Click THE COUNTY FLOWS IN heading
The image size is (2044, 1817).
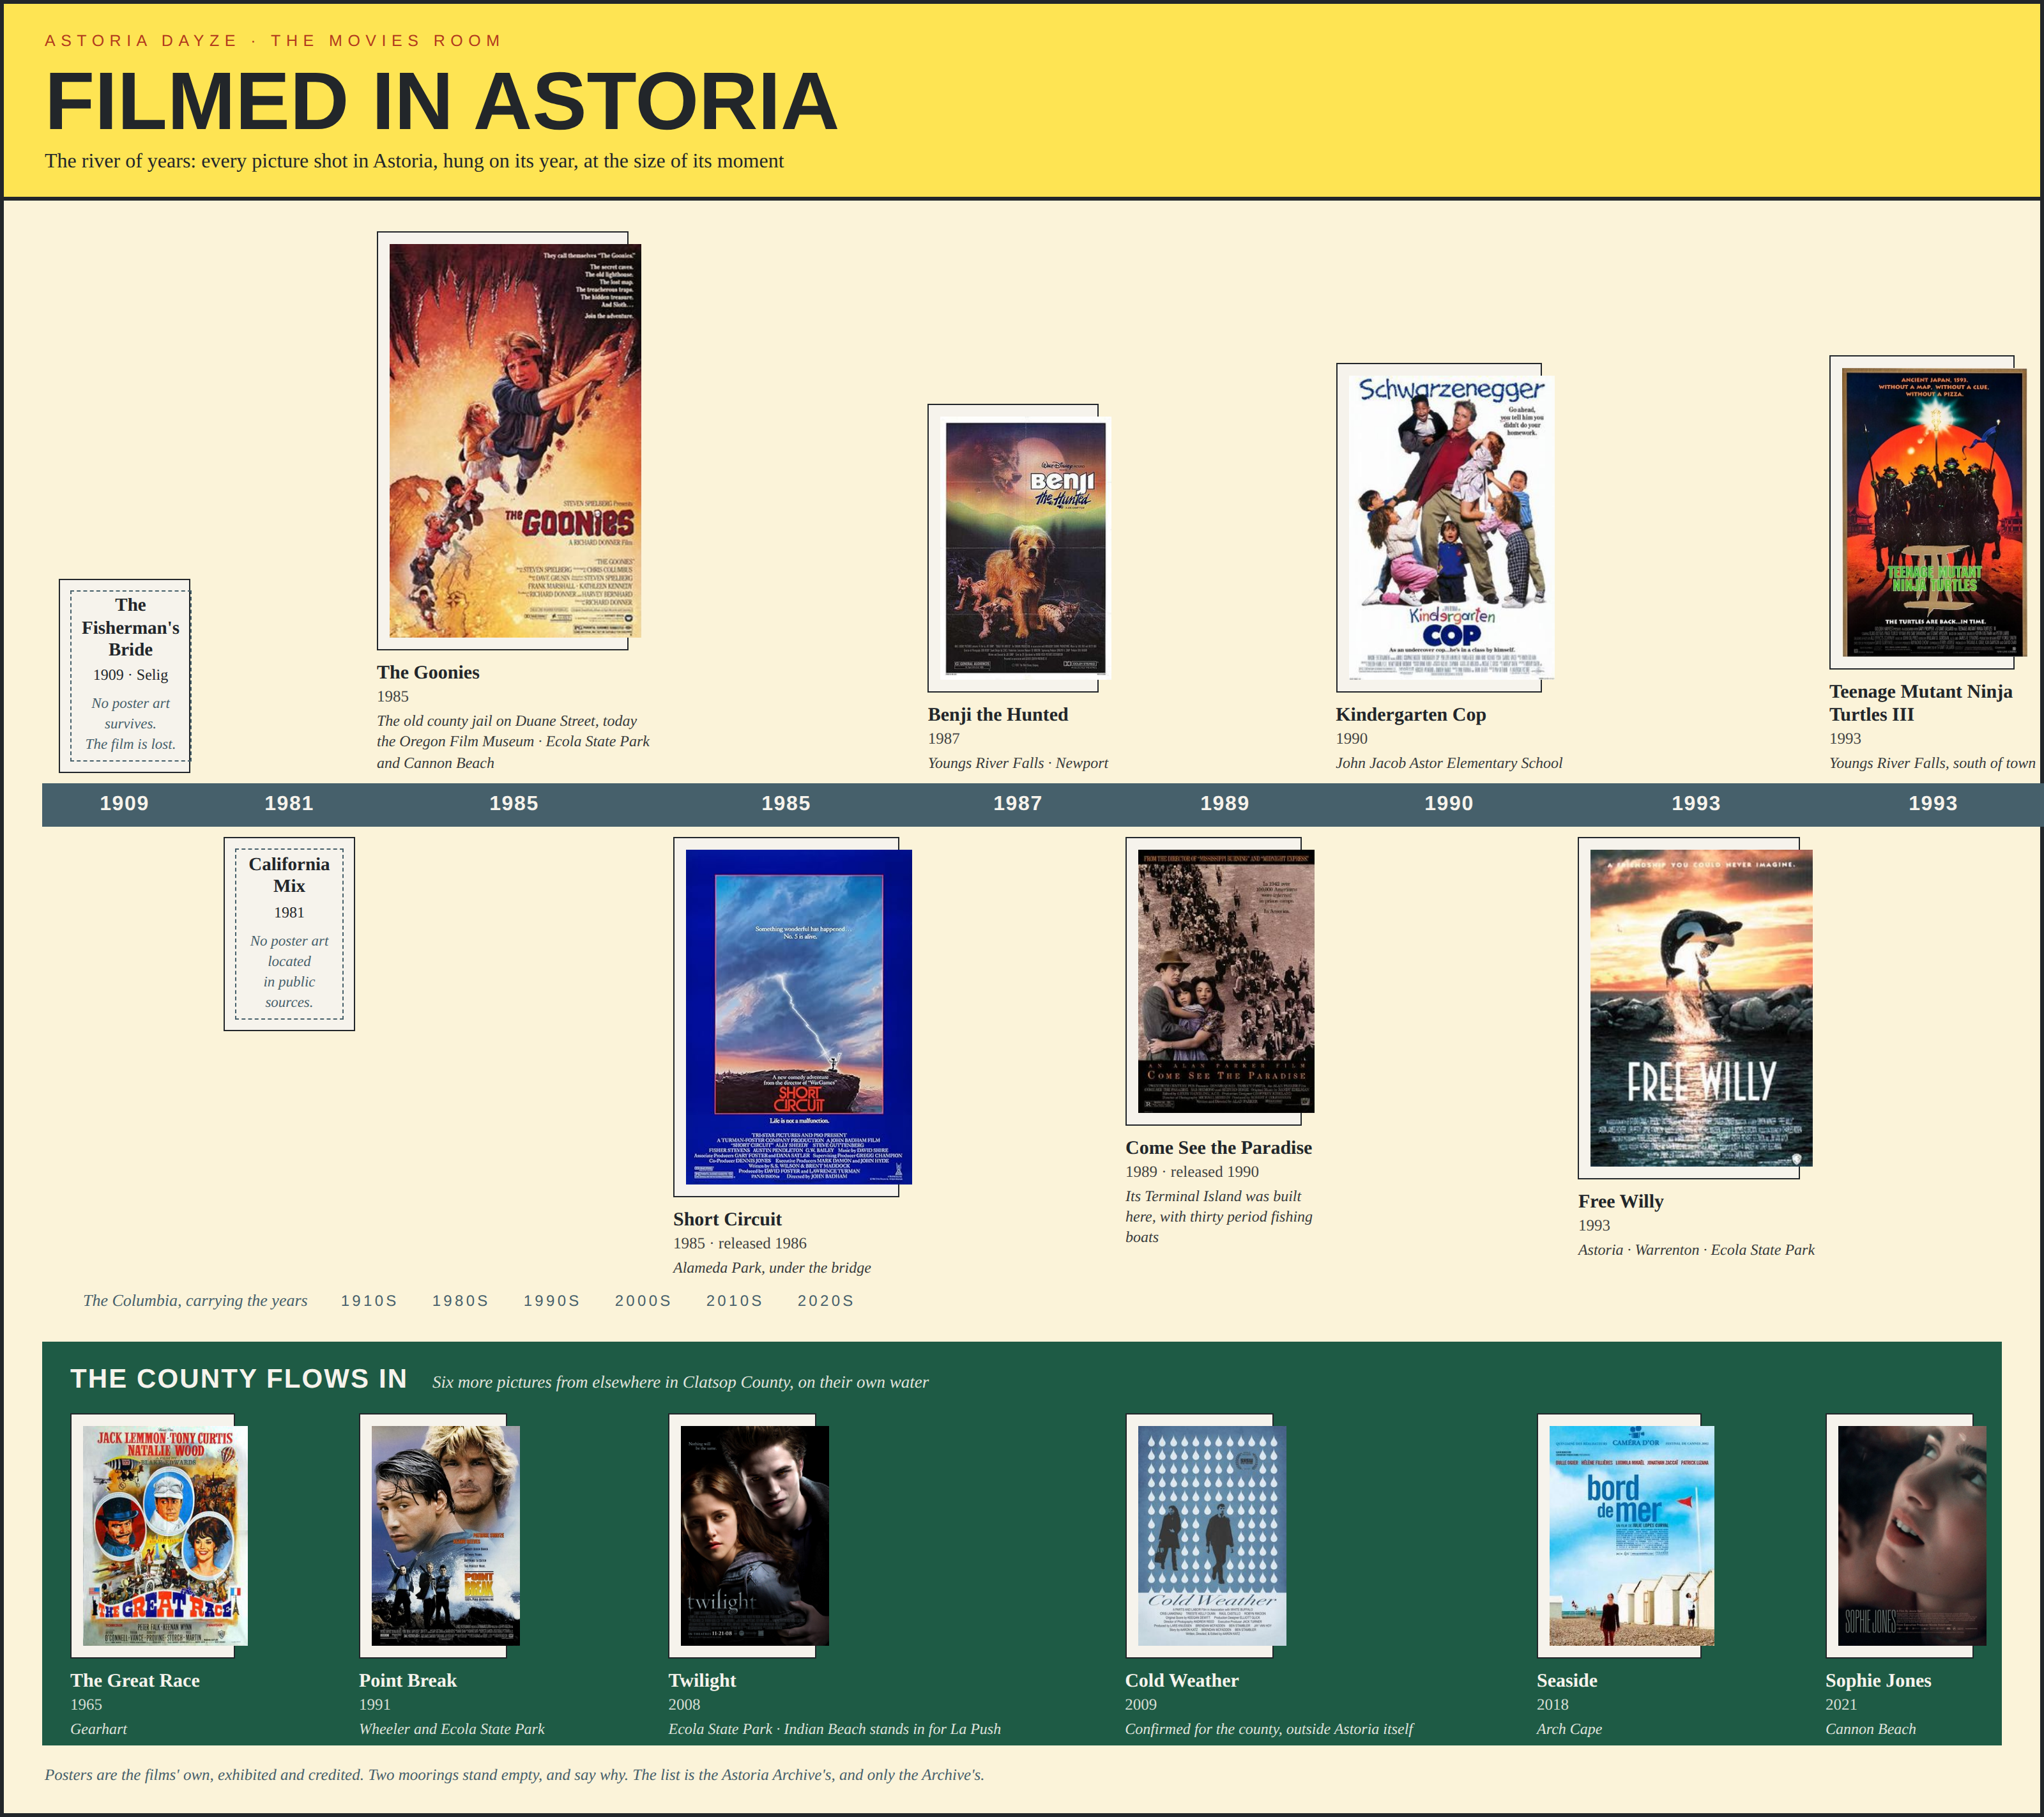click(239, 1379)
